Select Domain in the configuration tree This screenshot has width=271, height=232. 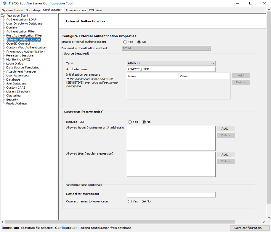[12, 27]
